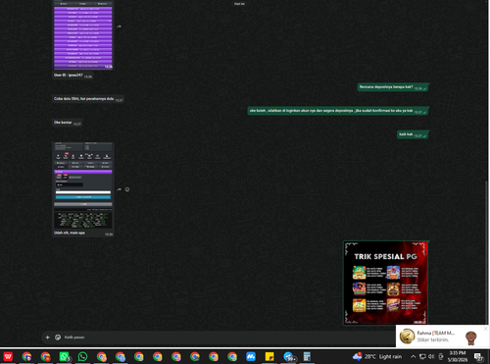Open the weather widget showing 28°C Light rain

point(377,356)
